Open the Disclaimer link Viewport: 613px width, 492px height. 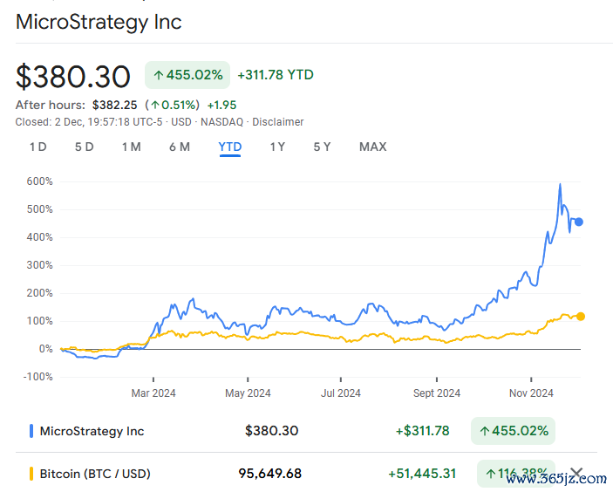point(277,122)
